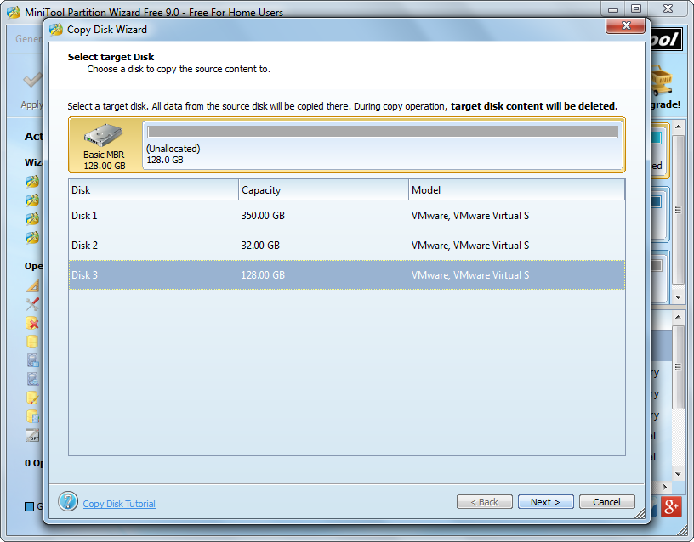Click the upper right scrollbar down arrow

coord(678,297)
